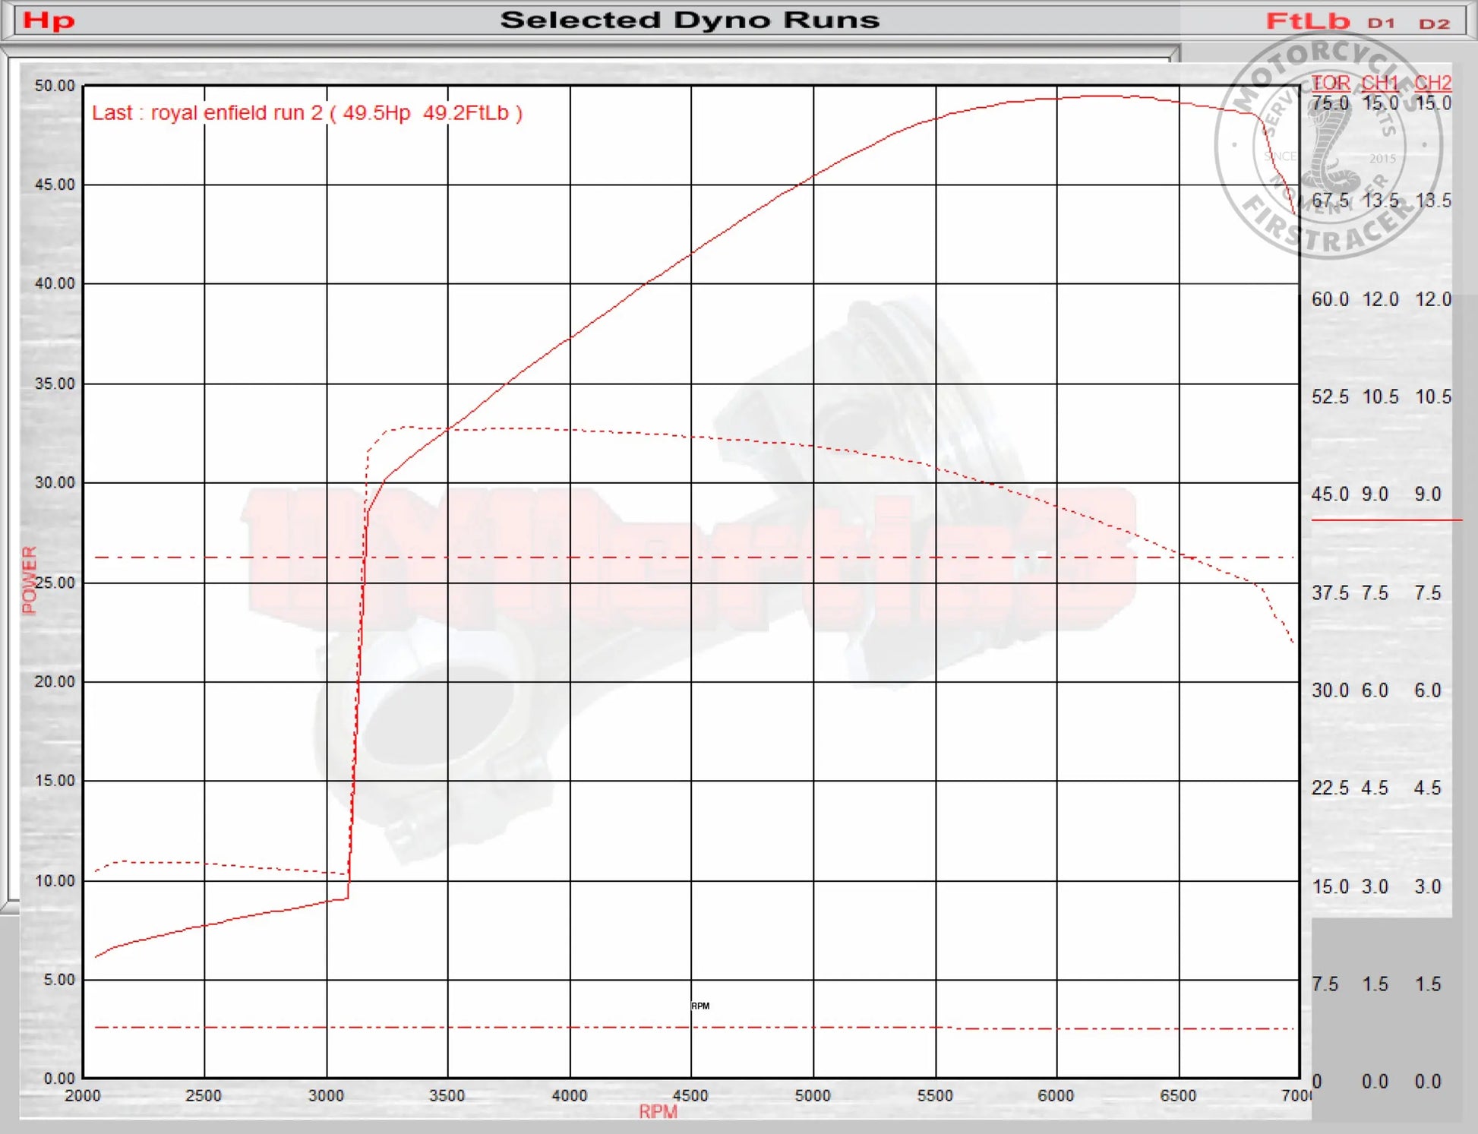Click the 4500 tick on the RPM axis
This screenshot has width=1478, height=1134.
(x=690, y=1096)
